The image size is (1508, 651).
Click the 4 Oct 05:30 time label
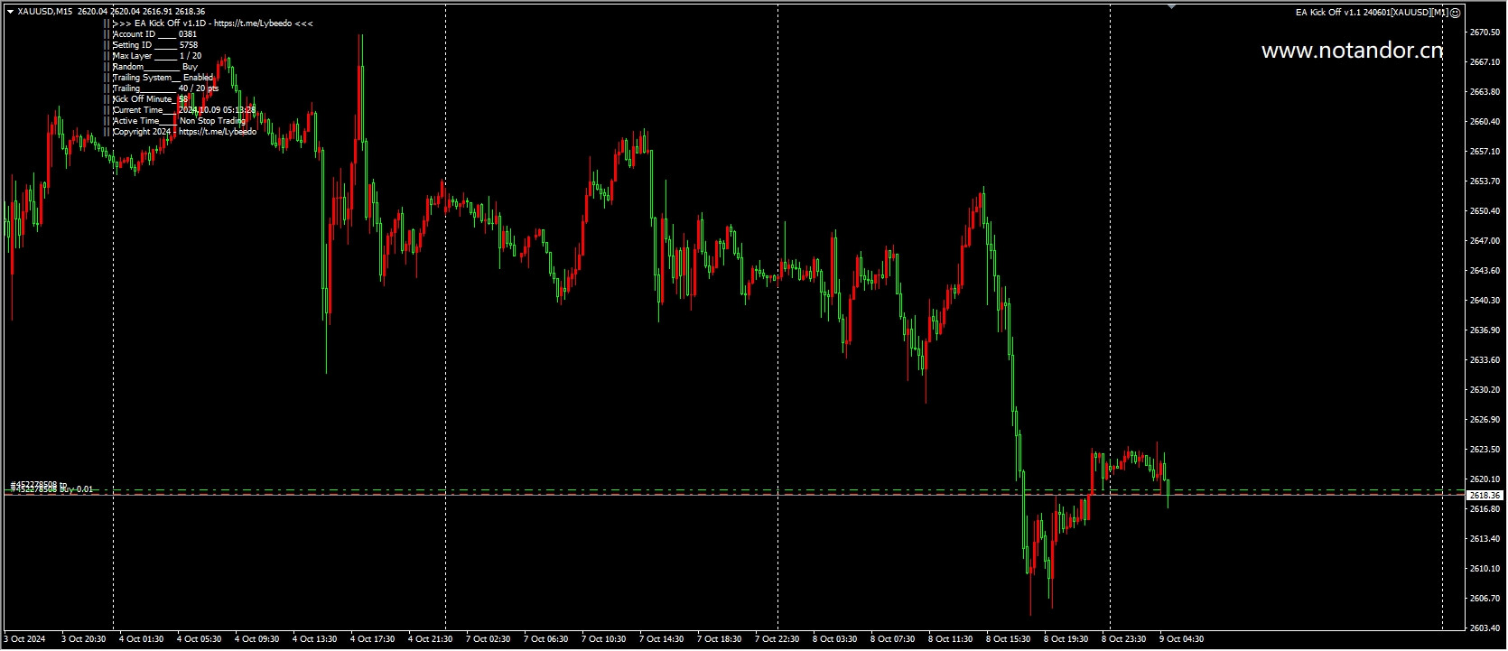pyautogui.click(x=200, y=639)
